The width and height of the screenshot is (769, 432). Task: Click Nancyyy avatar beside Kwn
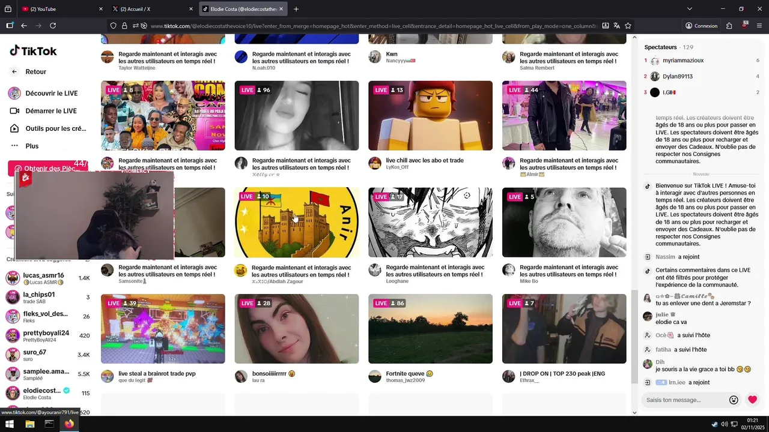(x=375, y=57)
